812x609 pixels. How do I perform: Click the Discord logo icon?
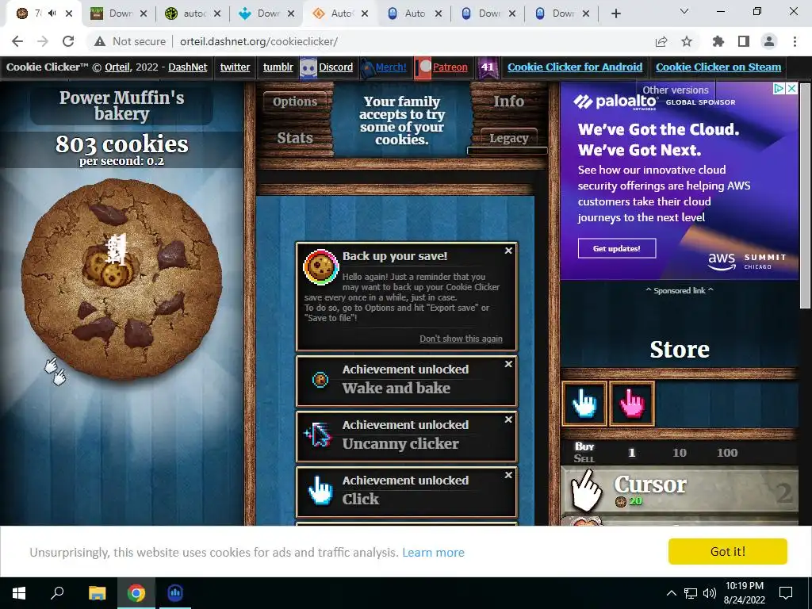click(308, 68)
